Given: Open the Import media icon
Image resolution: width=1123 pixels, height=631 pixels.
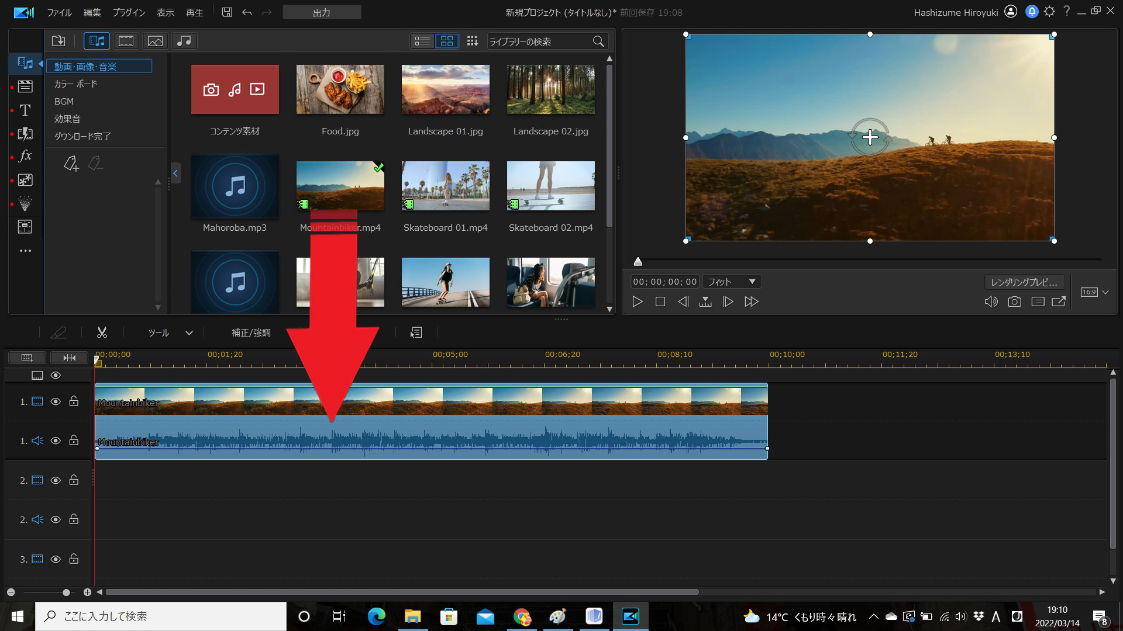Looking at the screenshot, I should (x=58, y=41).
